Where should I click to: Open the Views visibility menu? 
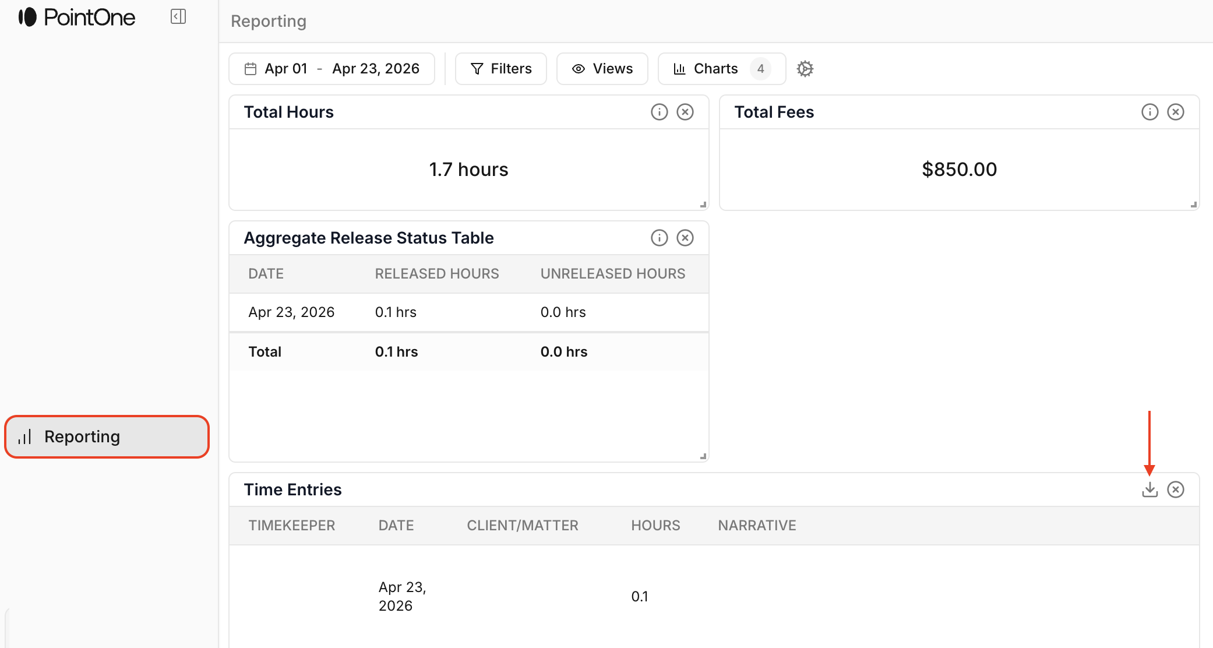[602, 69]
